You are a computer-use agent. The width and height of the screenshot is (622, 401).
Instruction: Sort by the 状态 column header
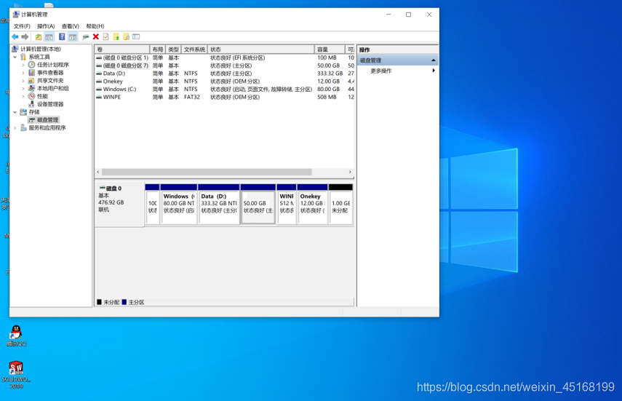point(261,49)
